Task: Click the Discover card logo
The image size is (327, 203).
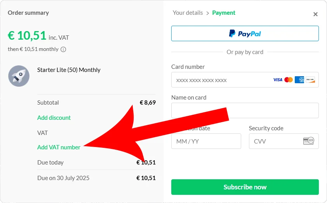Action: click(x=310, y=80)
